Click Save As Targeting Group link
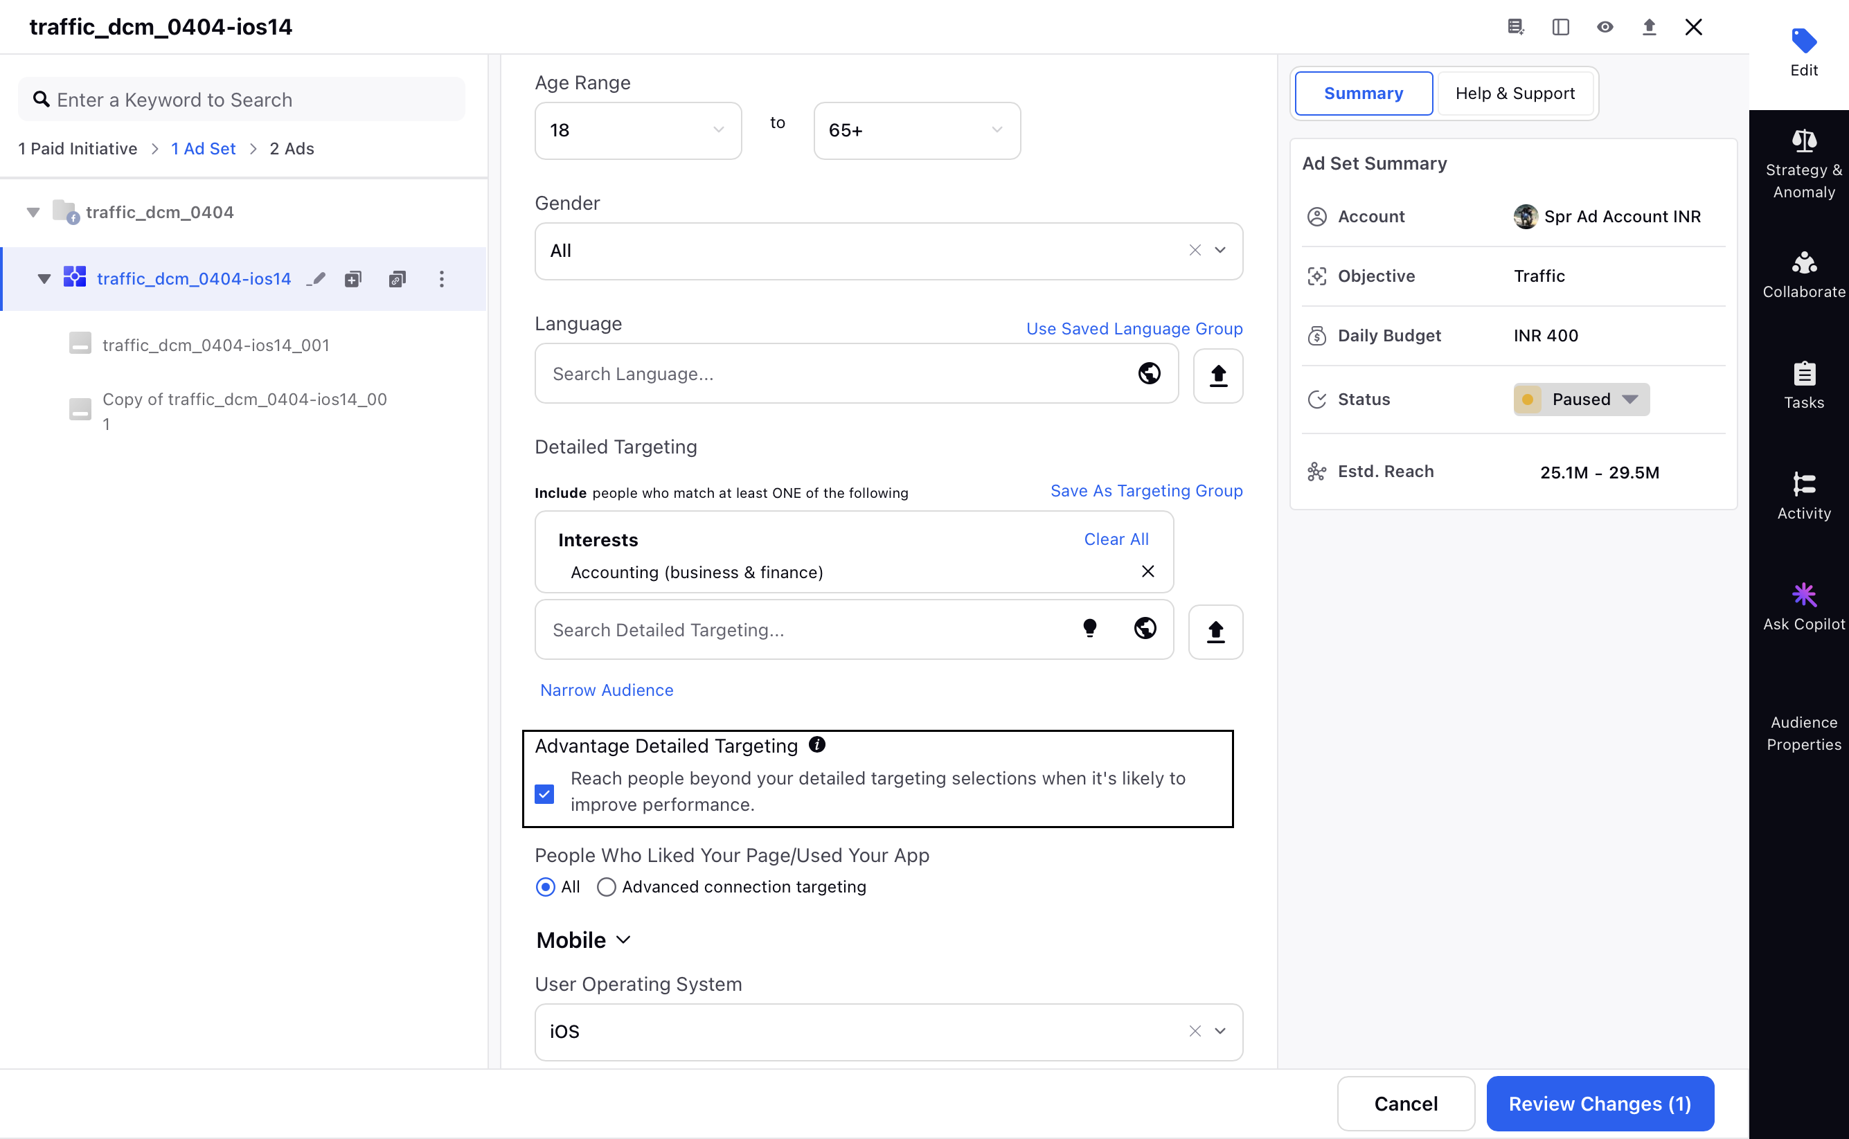This screenshot has width=1849, height=1139. (x=1146, y=490)
